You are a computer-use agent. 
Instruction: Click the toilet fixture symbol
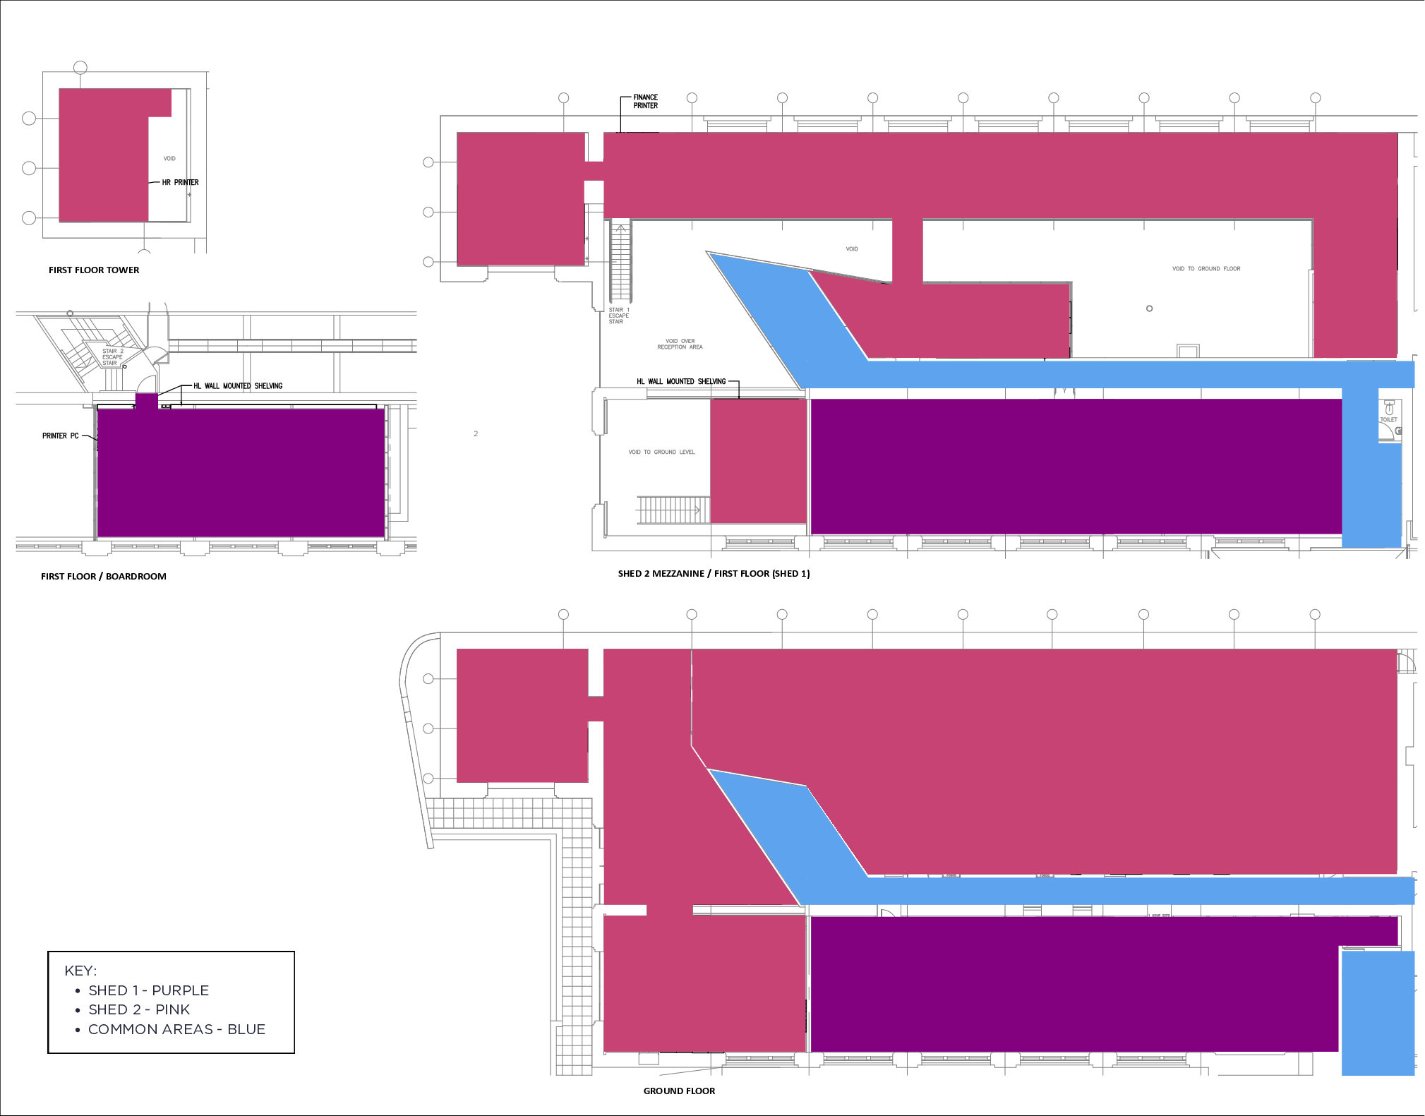1389,407
